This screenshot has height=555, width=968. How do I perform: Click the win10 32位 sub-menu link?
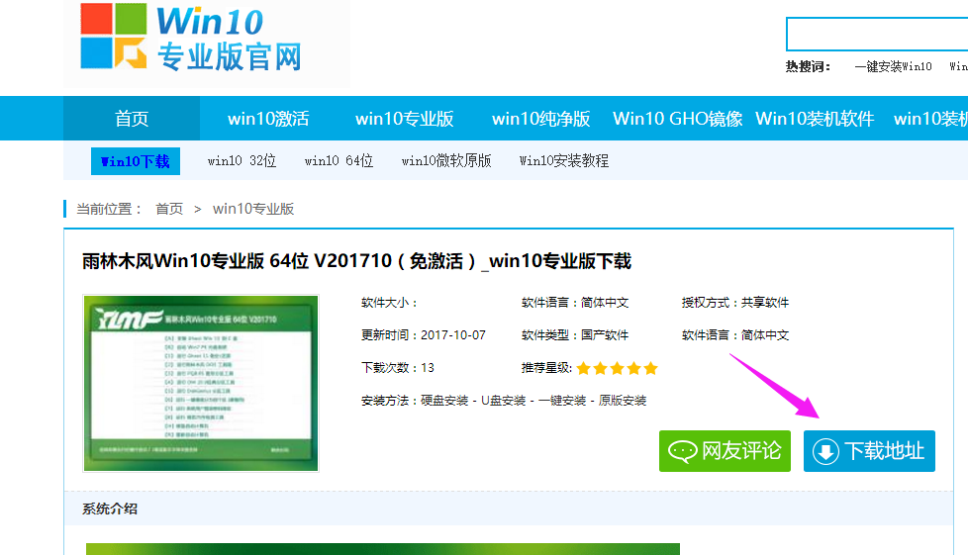(x=242, y=161)
